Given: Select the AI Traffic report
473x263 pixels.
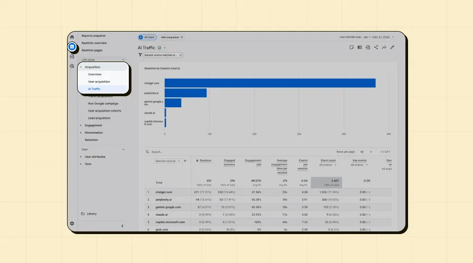Looking at the screenshot, I should coord(94,89).
